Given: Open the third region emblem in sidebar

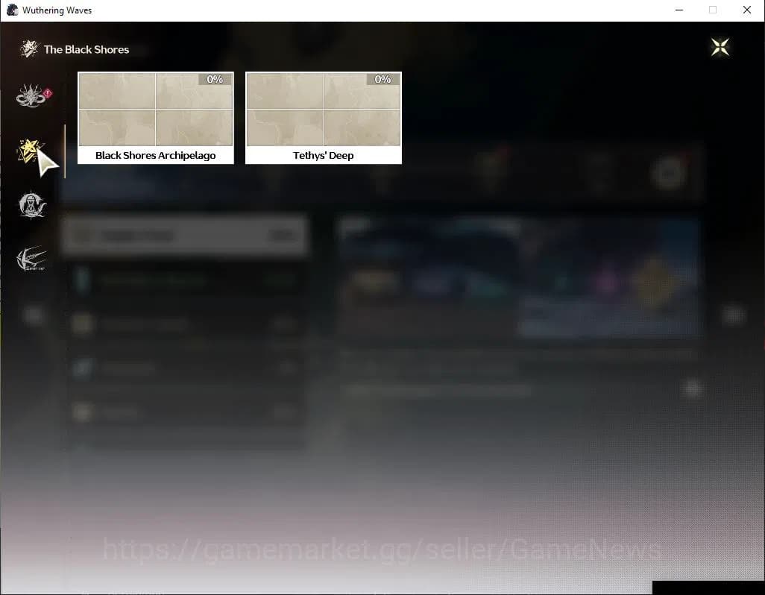Looking at the screenshot, I should pos(32,205).
